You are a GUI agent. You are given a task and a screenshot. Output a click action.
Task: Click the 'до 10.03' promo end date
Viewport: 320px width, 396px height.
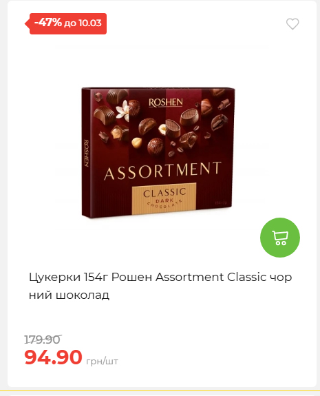pos(83,23)
